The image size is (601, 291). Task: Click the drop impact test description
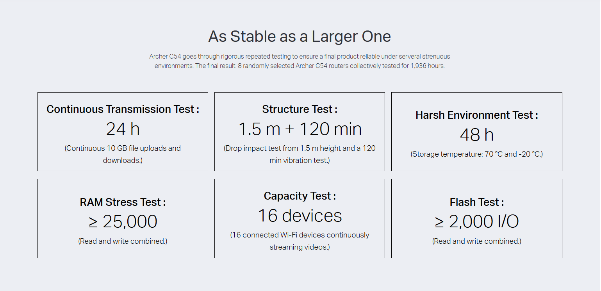(x=300, y=154)
